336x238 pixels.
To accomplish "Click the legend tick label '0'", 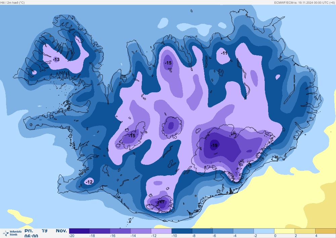I will coord(275,236).
